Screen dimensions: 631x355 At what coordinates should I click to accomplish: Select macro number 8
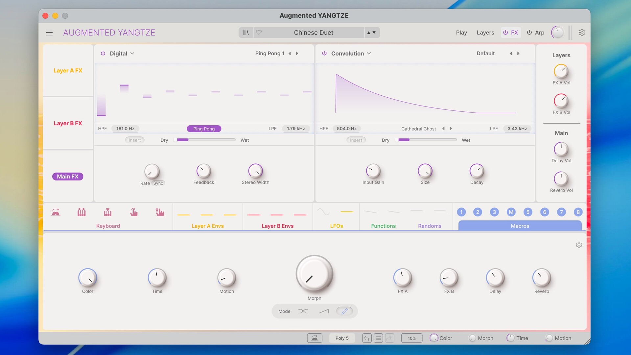tap(578, 212)
